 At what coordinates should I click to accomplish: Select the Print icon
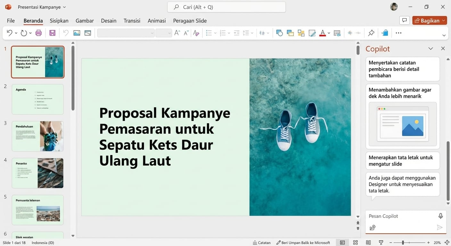(38, 33)
